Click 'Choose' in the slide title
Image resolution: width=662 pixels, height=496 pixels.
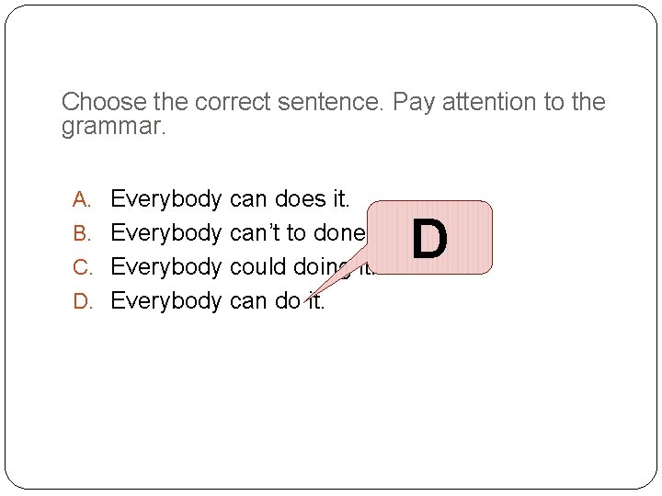(x=104, y=102)
